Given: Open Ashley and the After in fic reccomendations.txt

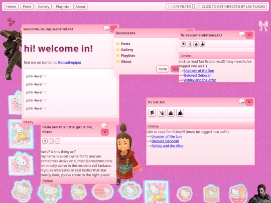Looking at the screenshot, I should click(200, 80).
